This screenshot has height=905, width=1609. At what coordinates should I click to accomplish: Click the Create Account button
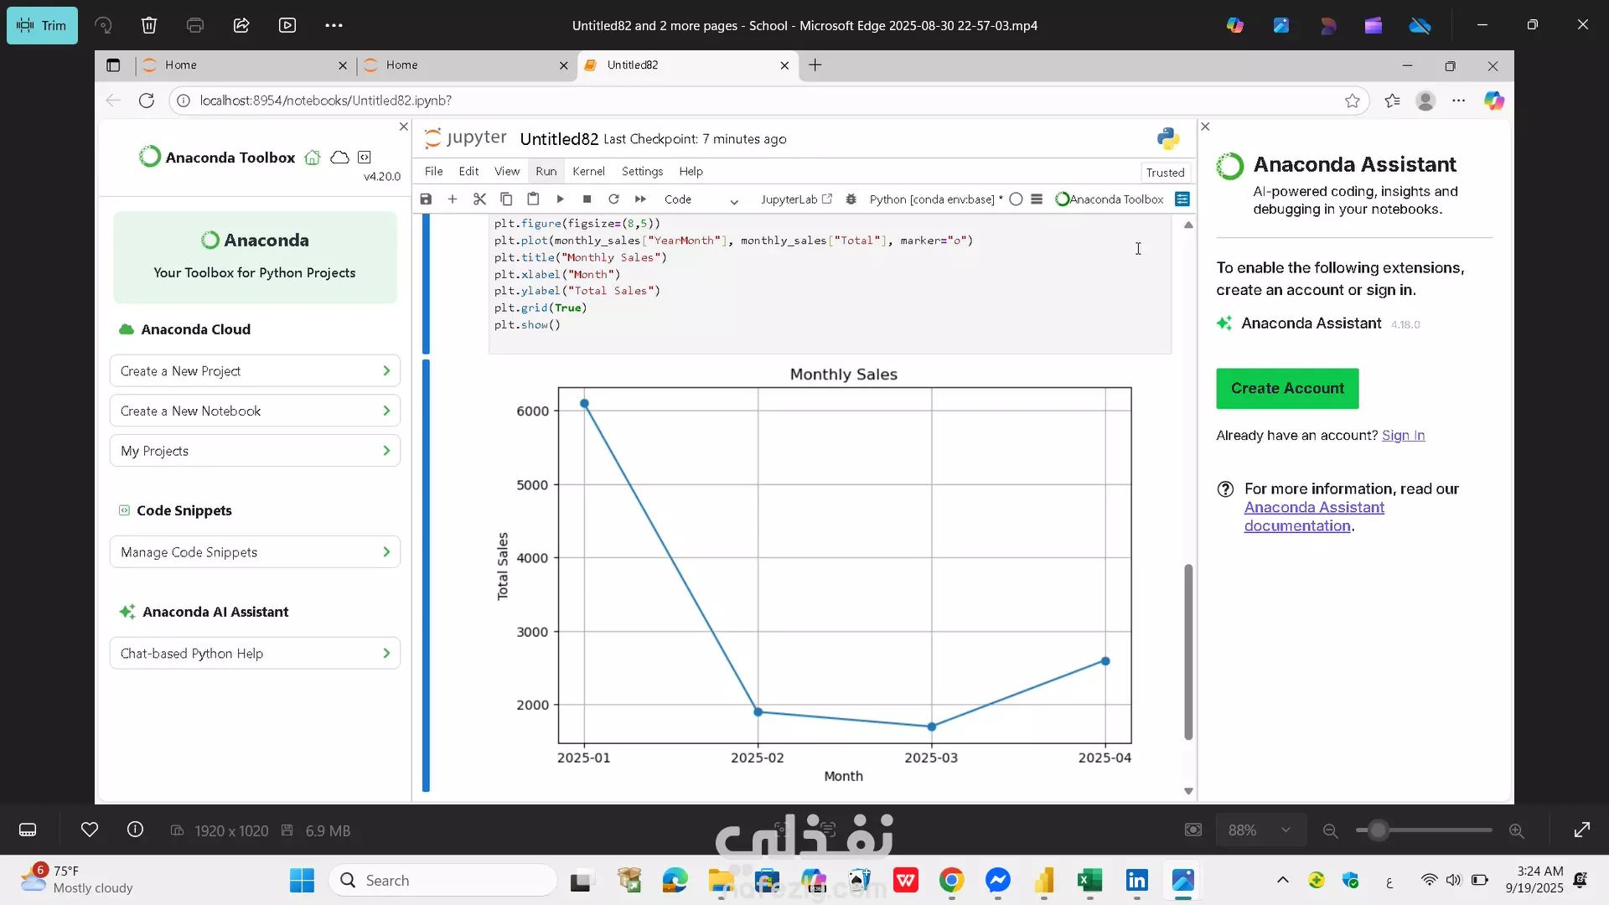click(x=1287, y=389)
